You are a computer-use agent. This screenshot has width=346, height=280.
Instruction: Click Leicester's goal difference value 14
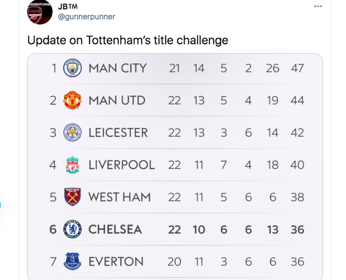(273, 132)
